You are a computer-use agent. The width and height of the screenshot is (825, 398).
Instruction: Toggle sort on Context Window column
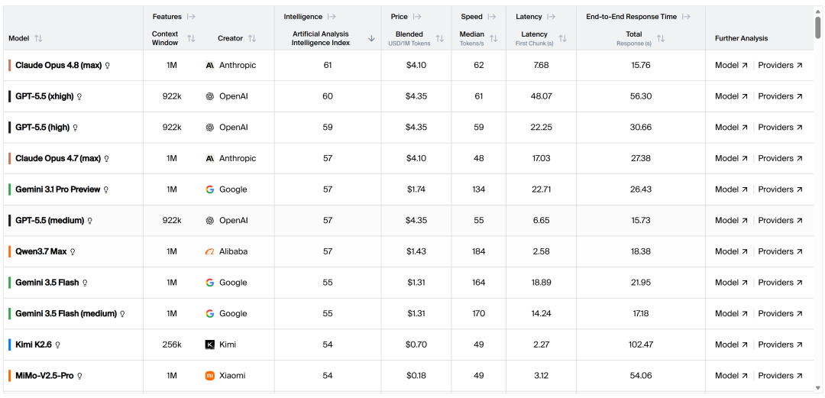[x=191, y=38]
